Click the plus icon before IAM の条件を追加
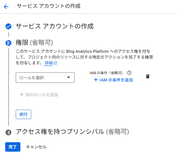The width and height of the screenshot is (177, 160). click(x=96, y=80)
